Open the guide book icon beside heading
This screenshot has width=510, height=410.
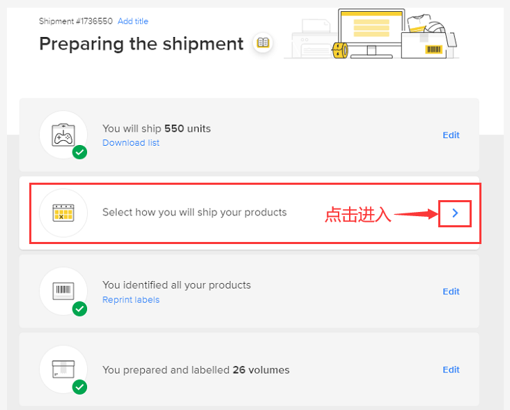click(x=263, y=43)
